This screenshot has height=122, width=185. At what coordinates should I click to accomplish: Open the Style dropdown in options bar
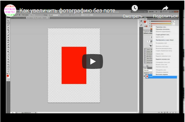53,15
